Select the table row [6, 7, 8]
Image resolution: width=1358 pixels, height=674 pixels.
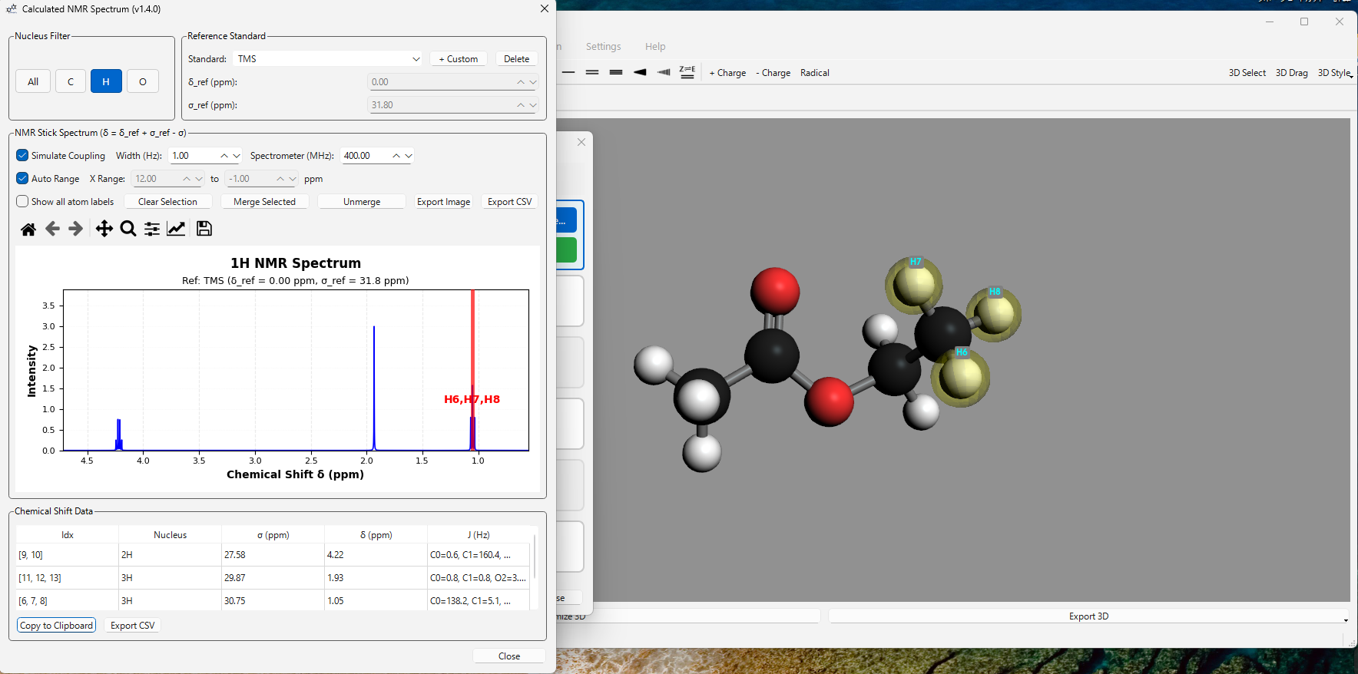(273, 601)
